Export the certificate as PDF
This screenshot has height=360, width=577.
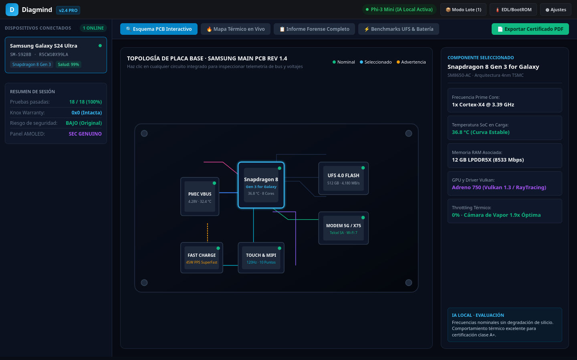(x=530, y=29)
